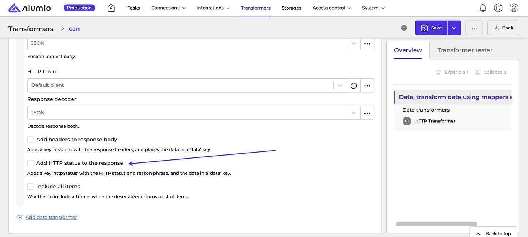Click the Data transformers heading in Overview
Screen dimensions: 528x237
(426, 110)
